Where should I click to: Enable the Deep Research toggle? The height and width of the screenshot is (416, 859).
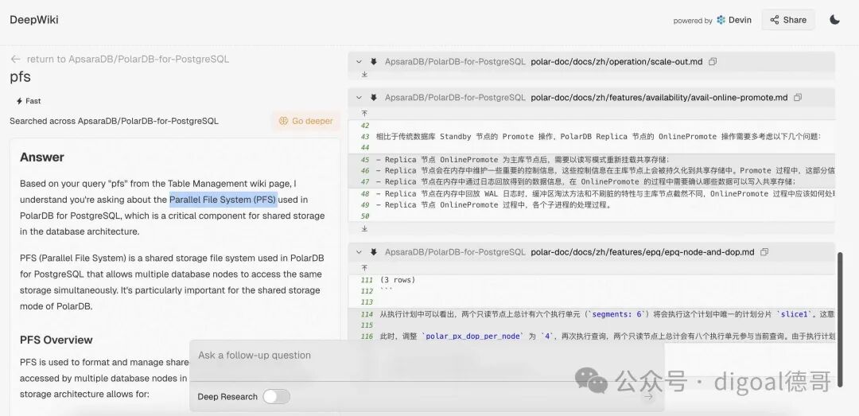point(276,397)
